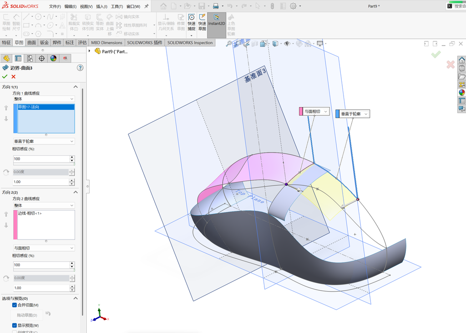Move direction 1 curve up with arrow
The height and width of the screenshot is (333, 466).
[6, 108]
